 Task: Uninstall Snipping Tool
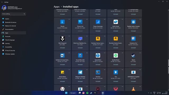(x=133, y=48)
